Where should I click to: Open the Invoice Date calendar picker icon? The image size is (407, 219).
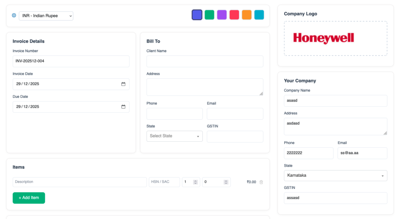click(123, 84)
